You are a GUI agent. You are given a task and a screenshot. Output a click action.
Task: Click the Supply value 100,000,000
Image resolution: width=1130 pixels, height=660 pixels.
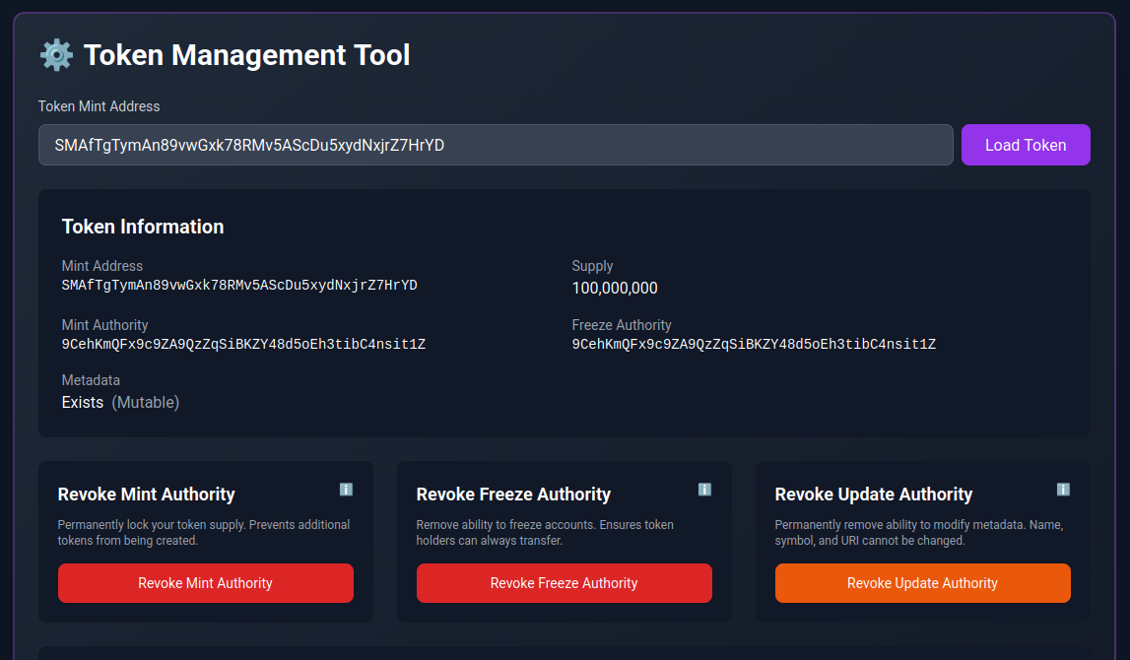(x=615, y=289)
